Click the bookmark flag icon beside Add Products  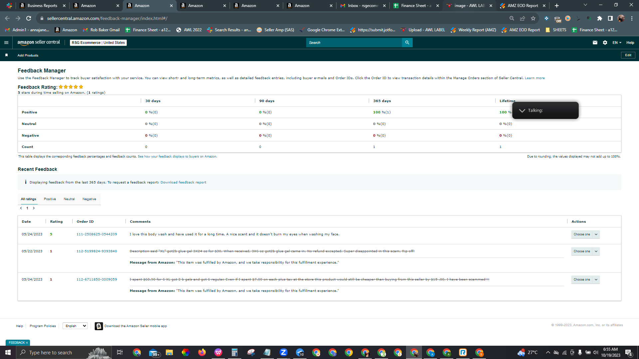(x=6, y=55)
